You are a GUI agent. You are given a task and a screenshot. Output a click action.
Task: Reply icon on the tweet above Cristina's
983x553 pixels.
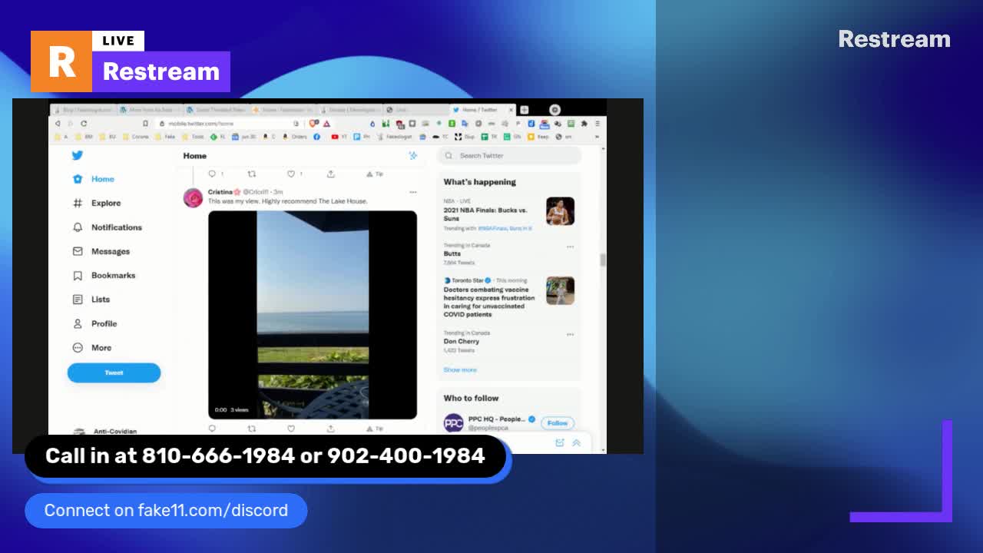pos(213,174)
